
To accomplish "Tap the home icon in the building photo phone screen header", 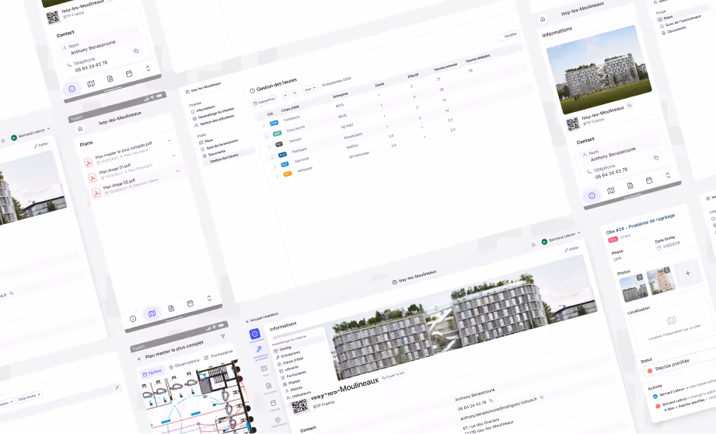I will point(543,19).
